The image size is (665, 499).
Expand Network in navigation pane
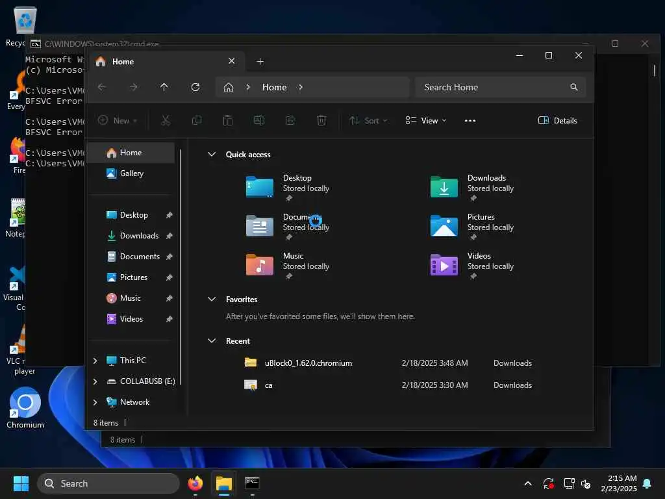(95, 402)
